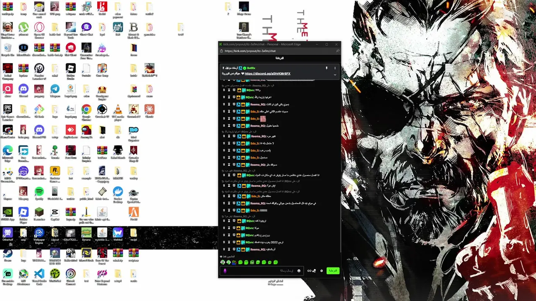Launch Roblox Studio shortcut
The width and height of the screenshot is (536, 301).
pos(70,70)
